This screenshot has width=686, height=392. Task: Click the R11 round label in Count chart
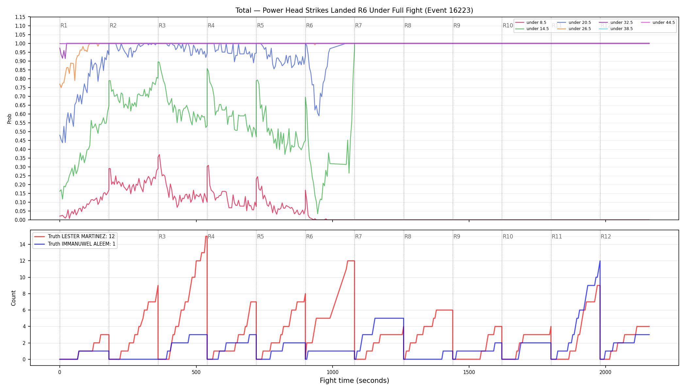pos(557,237)
